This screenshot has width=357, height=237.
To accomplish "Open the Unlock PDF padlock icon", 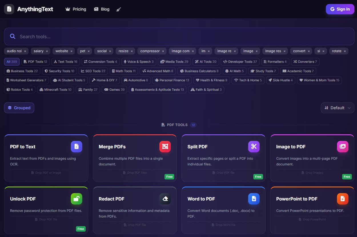I will 76,199.
